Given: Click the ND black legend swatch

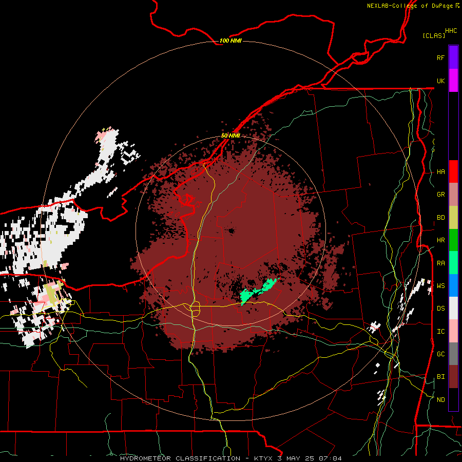Looking at the screenshot, I should click(453, 399).
